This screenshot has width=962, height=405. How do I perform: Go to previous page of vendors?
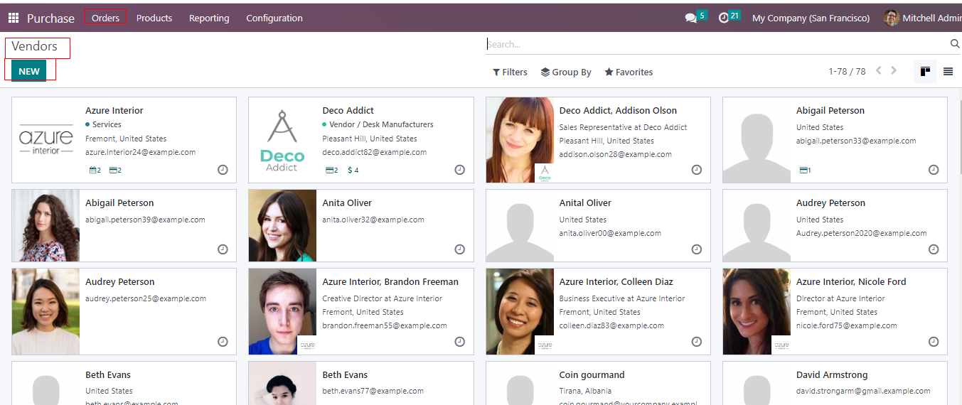click(879, 71)
